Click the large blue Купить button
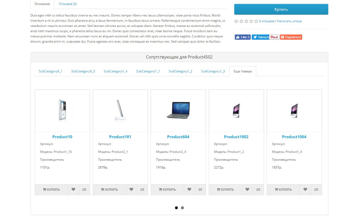 click(281, 9)
